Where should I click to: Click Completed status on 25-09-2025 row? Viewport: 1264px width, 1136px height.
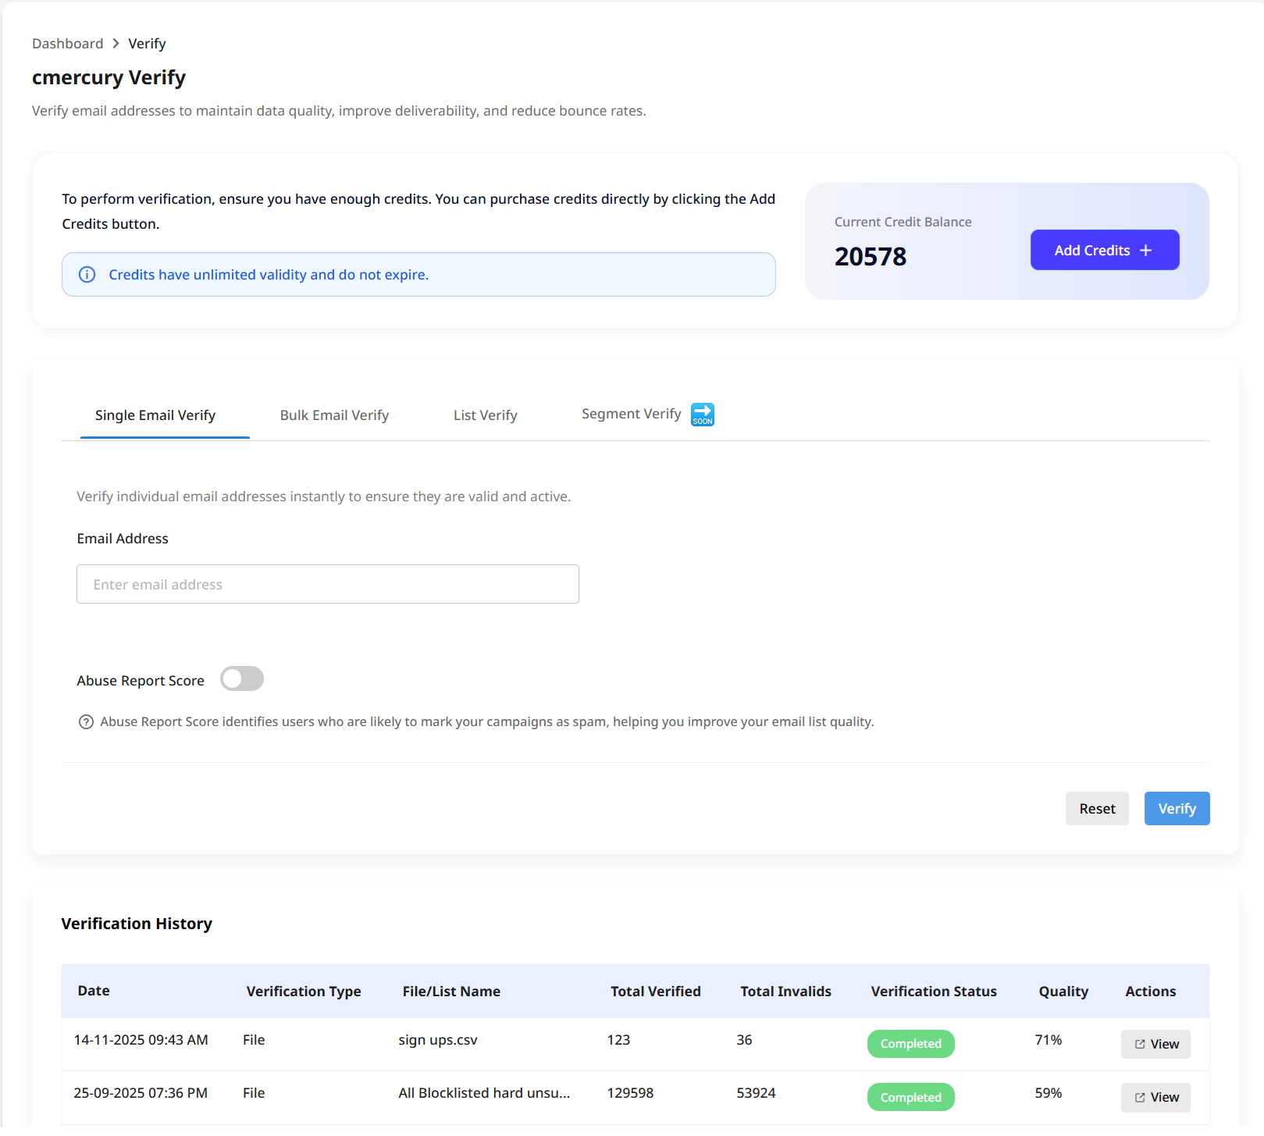pos(910,1097)
